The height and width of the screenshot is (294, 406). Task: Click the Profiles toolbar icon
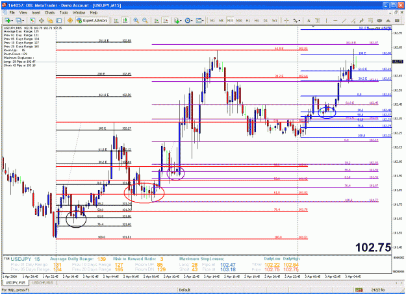19,21
